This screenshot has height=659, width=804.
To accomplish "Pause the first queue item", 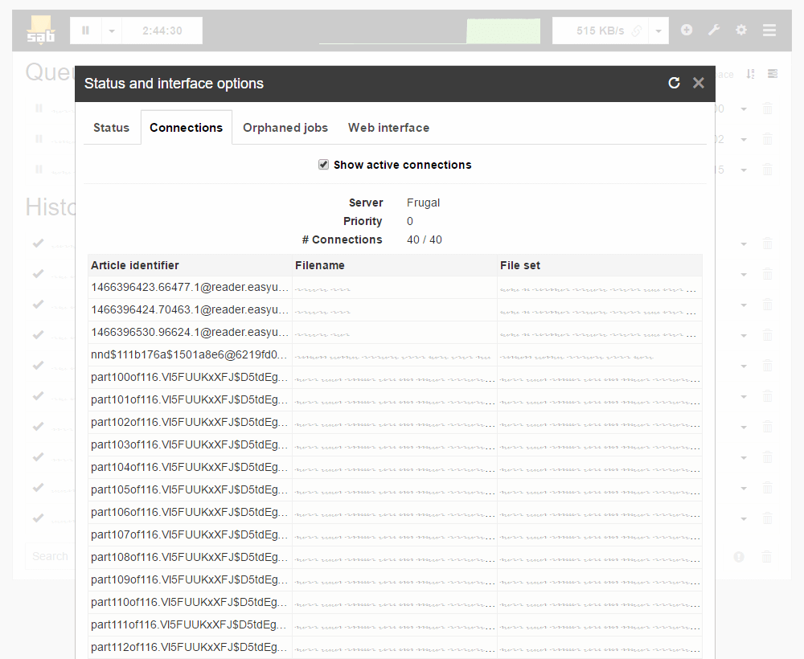I will coord(38,108).
